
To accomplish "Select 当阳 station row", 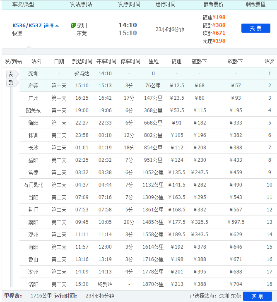I will (x=148, y=197).
